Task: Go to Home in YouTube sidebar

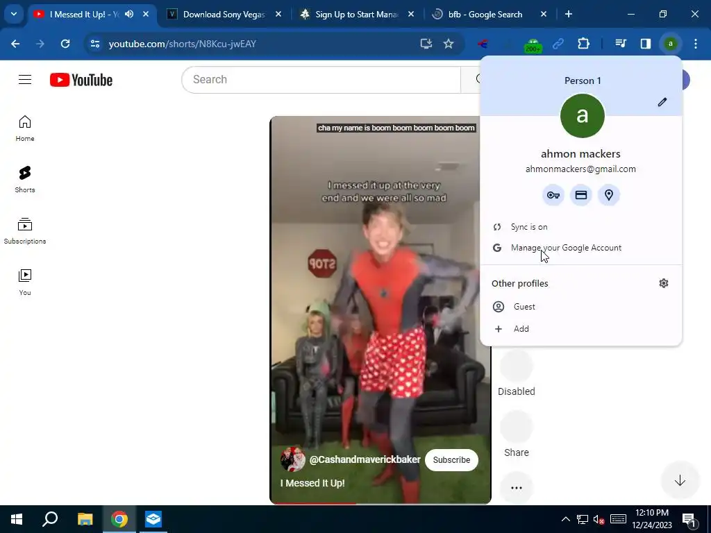Action: 25,128
